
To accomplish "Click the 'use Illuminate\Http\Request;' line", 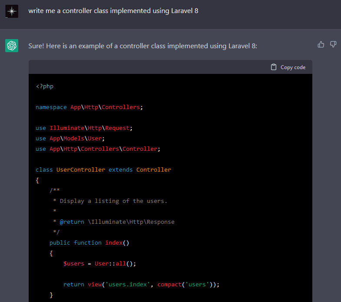I will pos(84,128).
